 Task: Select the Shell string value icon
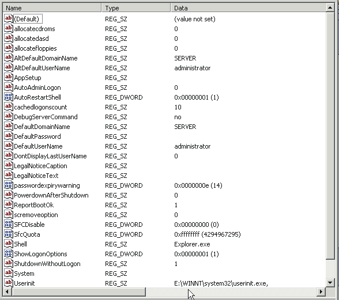(9, 244)
